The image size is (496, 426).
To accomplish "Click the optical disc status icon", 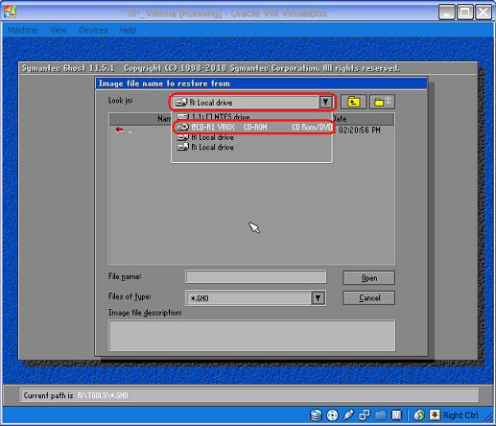I will pyautogui.click(x=332, y=415).
